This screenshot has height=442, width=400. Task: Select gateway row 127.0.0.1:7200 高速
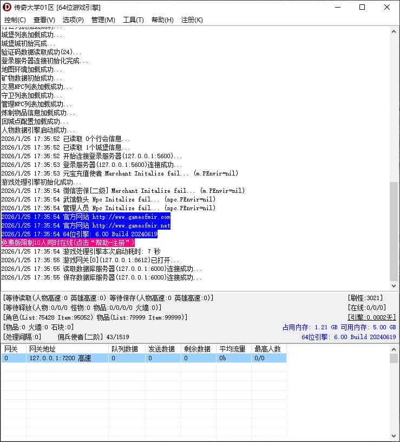(144, 358)
